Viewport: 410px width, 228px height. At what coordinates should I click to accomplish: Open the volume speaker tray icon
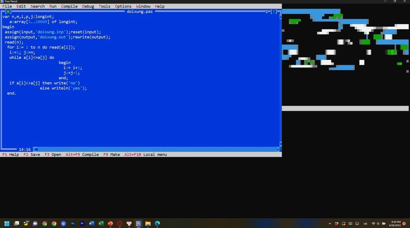tap(378, 224)
